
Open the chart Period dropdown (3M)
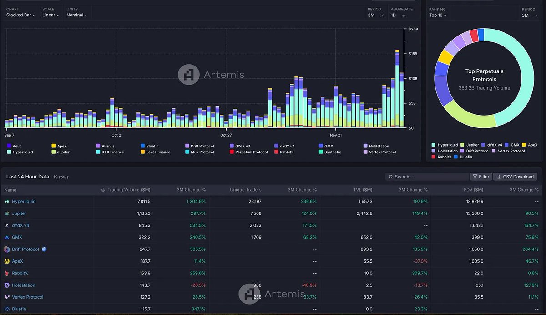coord(376,15)
